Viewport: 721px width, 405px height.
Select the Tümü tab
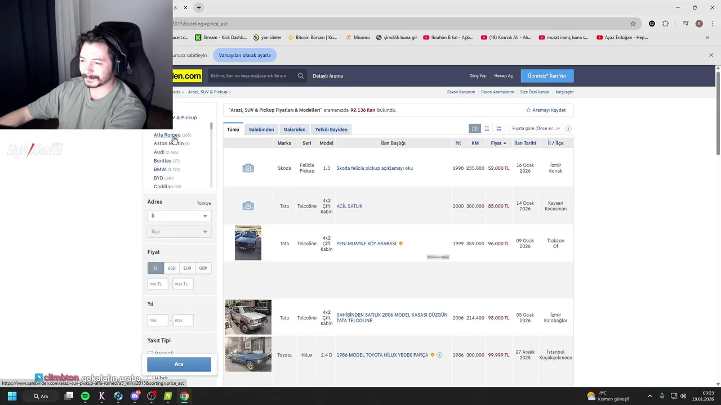pyautogui.click(x=233, y=129)
